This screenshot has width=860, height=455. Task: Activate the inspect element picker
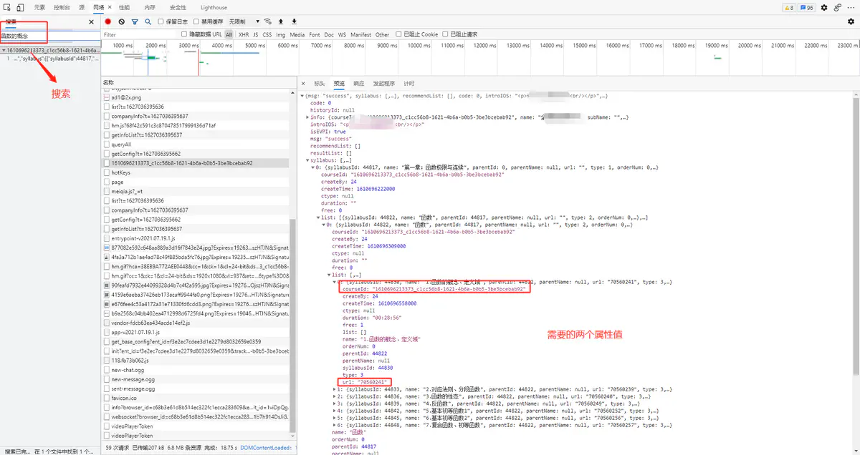(x=7, y=7)
